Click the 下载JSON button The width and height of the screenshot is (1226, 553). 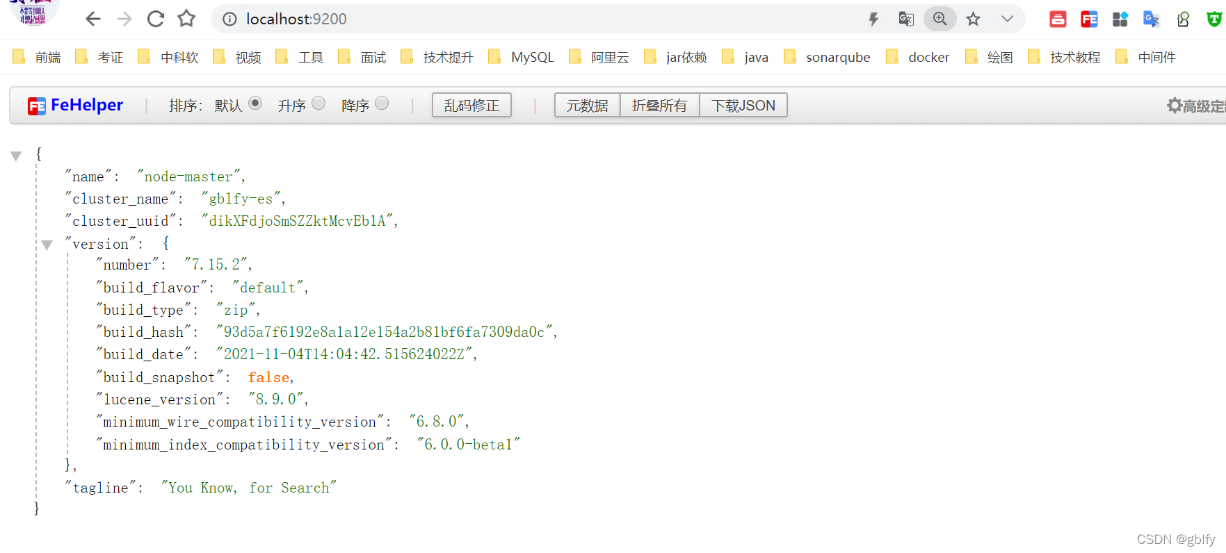(x=743, y=105)
